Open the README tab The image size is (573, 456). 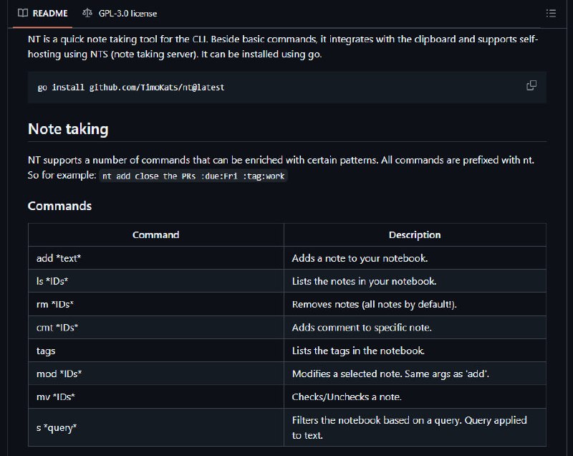pyautogui.click(x=43, y=14)
